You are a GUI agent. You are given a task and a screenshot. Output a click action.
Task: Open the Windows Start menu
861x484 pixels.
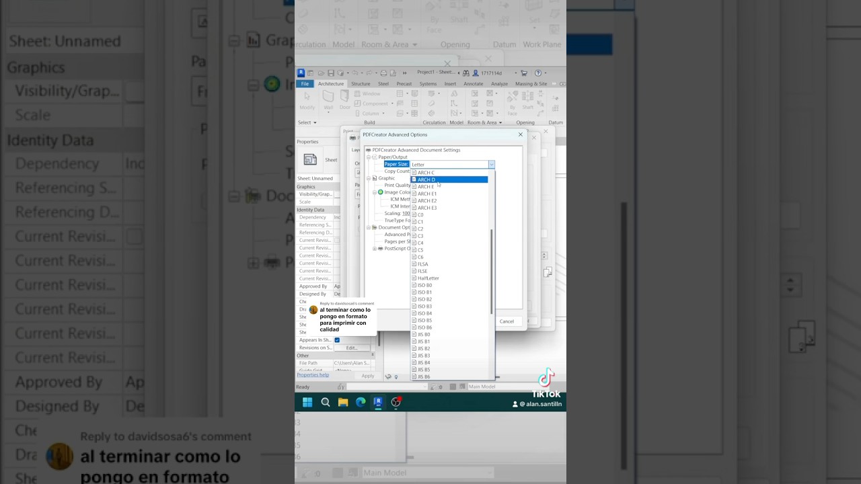pos(307,402)
